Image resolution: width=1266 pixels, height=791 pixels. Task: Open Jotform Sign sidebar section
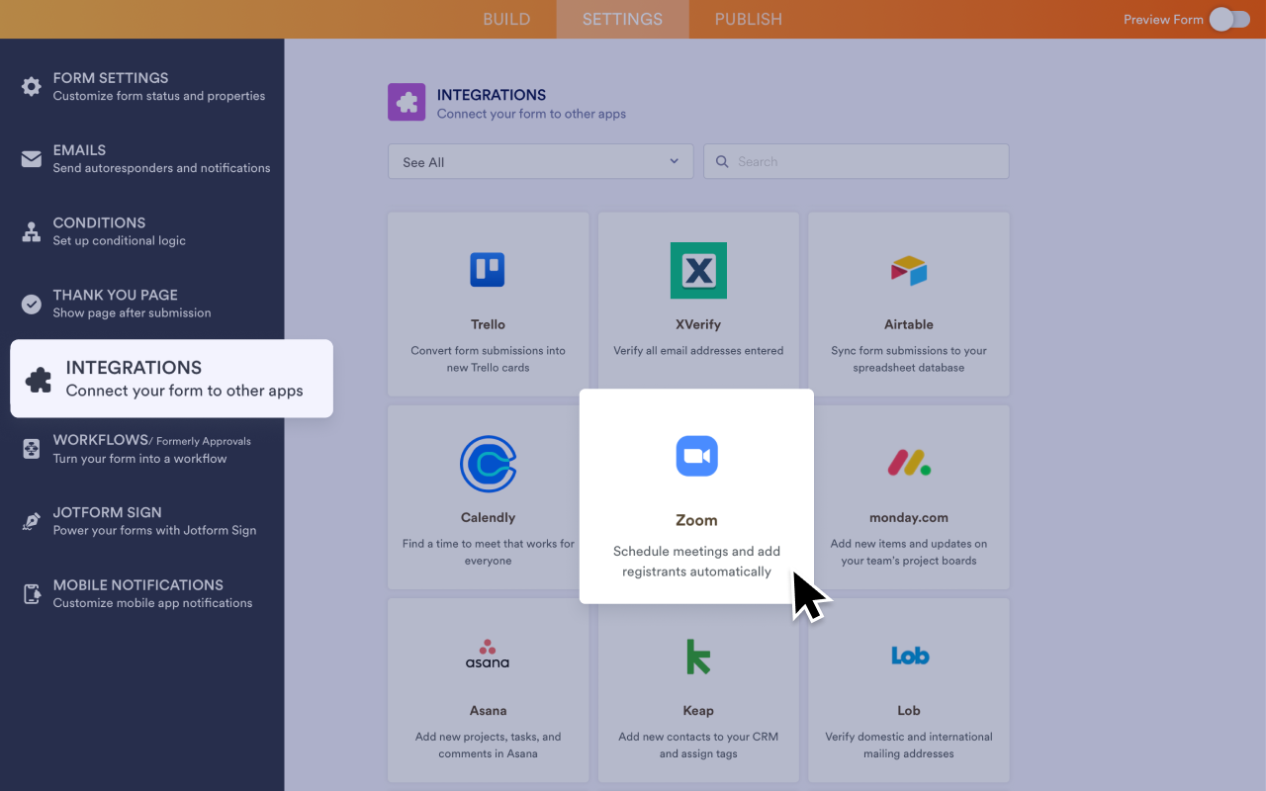141,520
